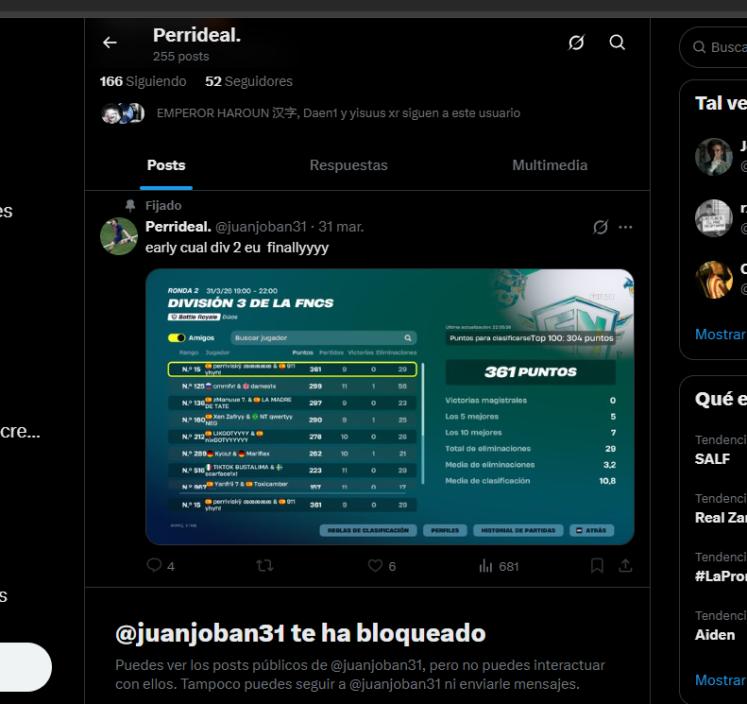Click the Buscar search field at top right

point(715,47)
